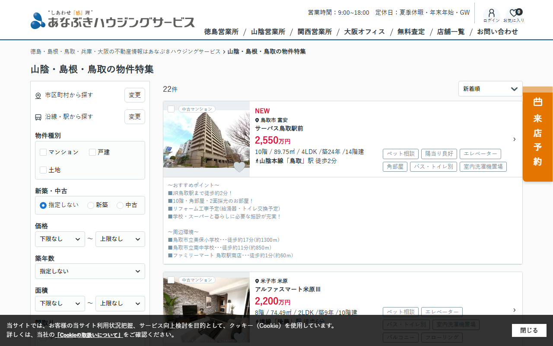This screenshot has height=346, width=553.
Task: Open the price 上限なし dropdown
Action: [x=120, y=239]
